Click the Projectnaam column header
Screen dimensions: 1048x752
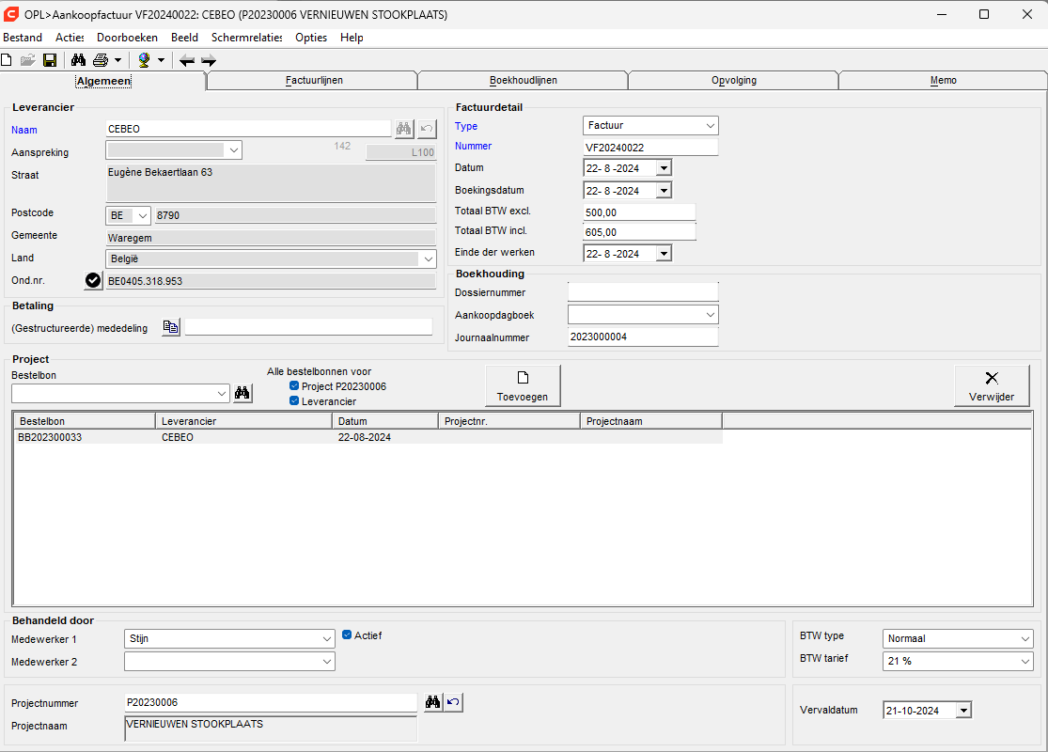tap(651, 421)
